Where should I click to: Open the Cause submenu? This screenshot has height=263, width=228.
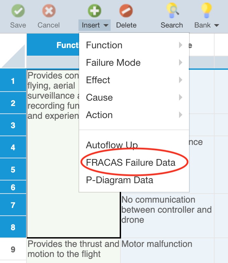134,97
